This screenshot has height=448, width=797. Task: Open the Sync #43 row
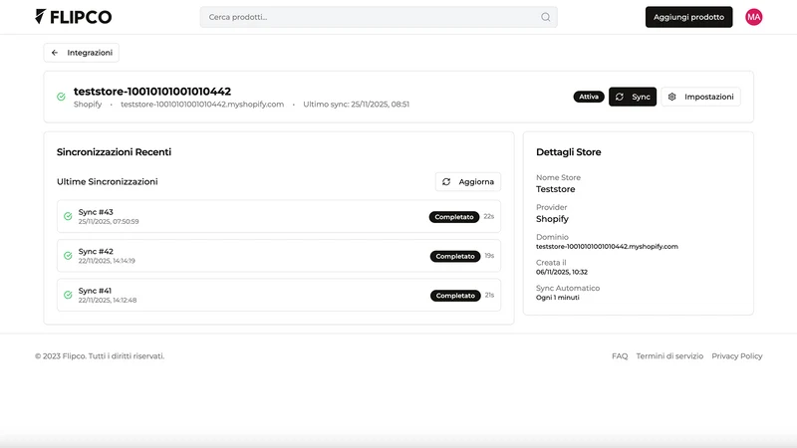[x=279, y=216]
